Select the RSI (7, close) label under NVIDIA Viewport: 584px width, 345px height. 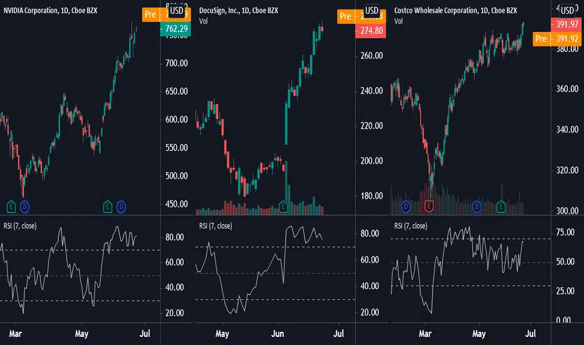(x=20, y=226)
